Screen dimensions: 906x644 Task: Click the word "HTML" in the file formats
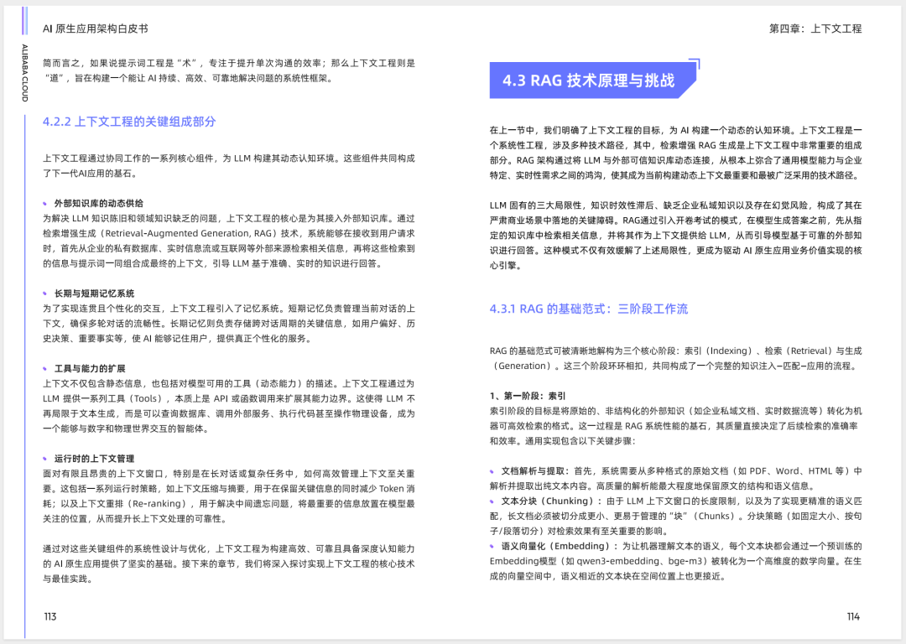coord(820,470)
